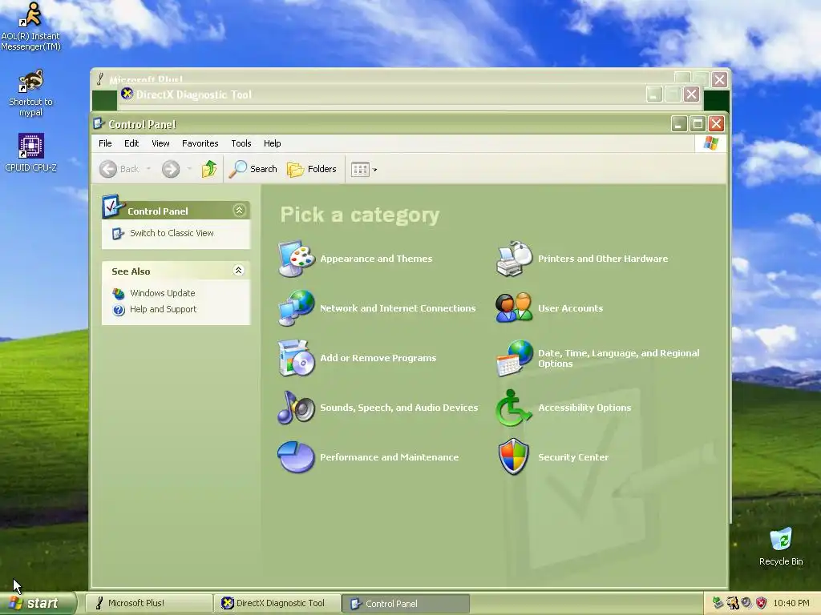The height and width of the screenshot is (615, 821).
Task: Collapse the See Also sidebar section
Action: tap(238, 271)
